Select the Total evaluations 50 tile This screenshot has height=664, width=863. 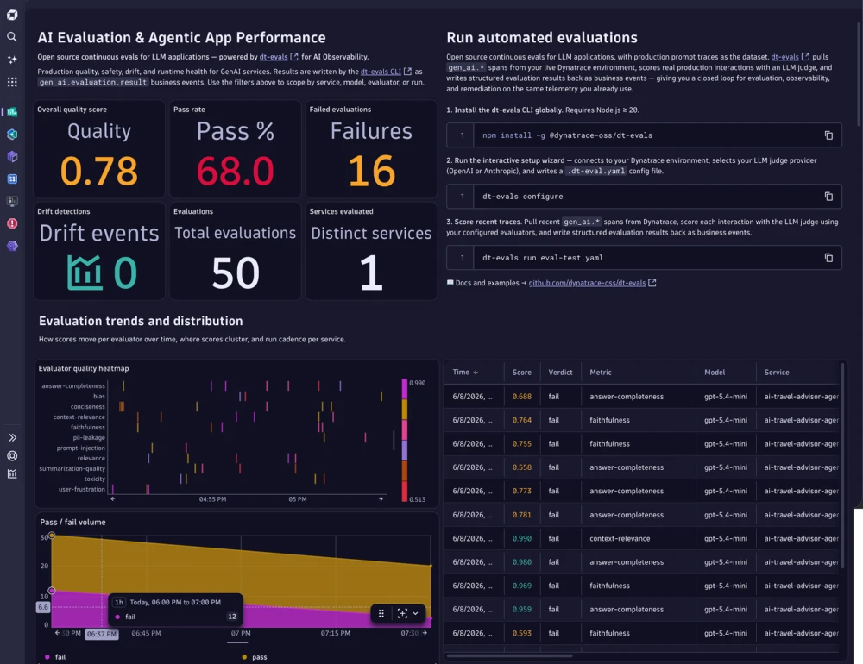[235, 252]
